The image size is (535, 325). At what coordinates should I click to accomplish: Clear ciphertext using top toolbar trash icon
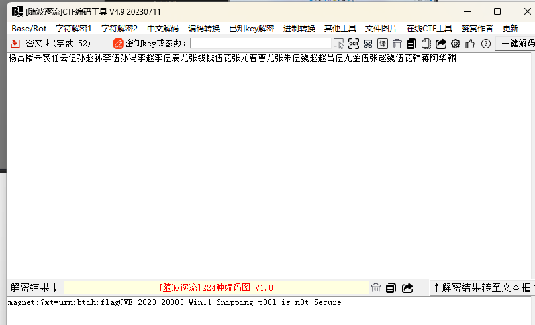pyautogui.click(x=397, y=44)
